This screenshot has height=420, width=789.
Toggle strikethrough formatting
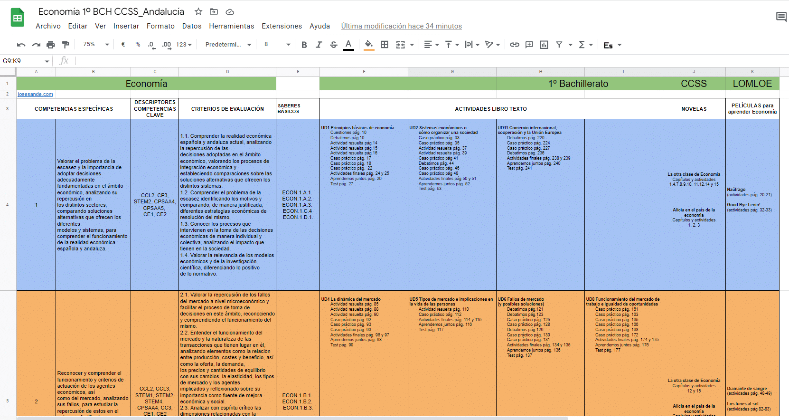pos(334,45)
